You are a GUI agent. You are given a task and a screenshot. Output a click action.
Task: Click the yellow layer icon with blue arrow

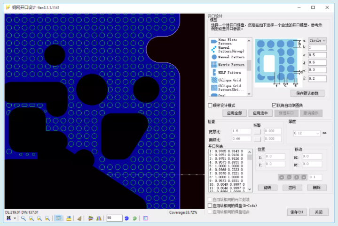tap(69, 218)
